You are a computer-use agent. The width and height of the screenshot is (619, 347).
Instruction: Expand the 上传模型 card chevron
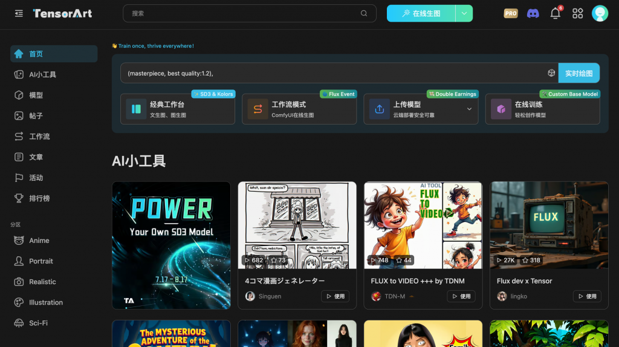(x=469, y=109)
